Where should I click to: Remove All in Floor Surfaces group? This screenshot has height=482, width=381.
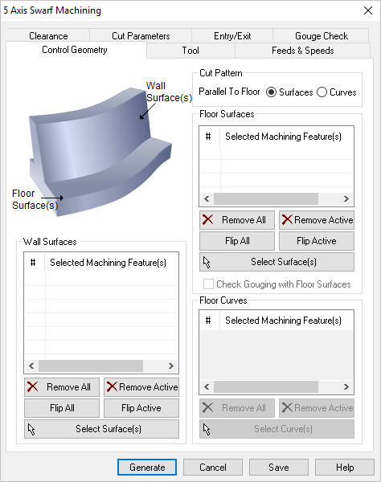tap(237, 220)
